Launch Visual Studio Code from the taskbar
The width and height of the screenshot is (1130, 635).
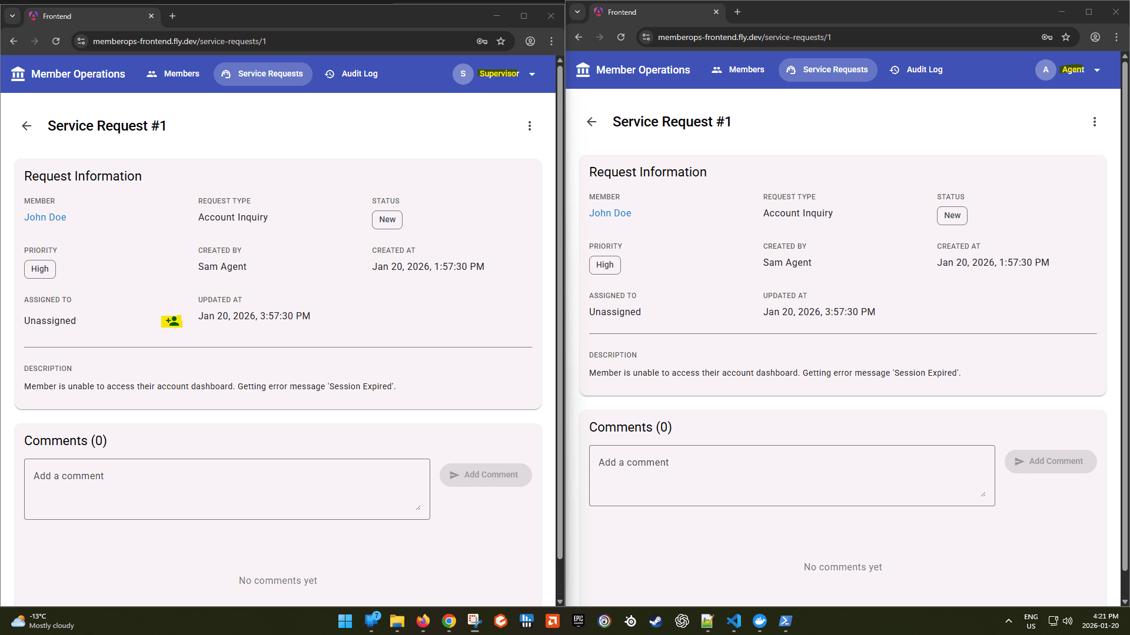[733, 621]
